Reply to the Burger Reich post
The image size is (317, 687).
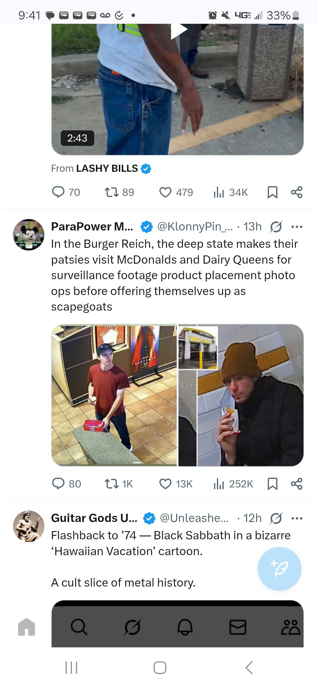(58, 484)
